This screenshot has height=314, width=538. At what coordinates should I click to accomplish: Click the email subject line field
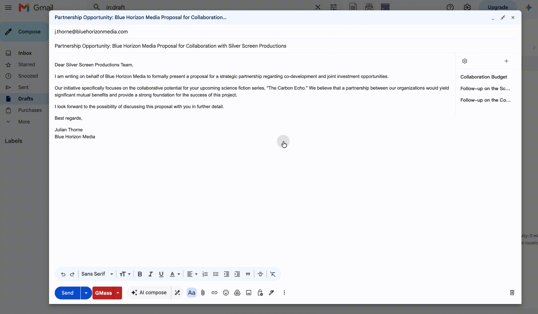point(285,46)
